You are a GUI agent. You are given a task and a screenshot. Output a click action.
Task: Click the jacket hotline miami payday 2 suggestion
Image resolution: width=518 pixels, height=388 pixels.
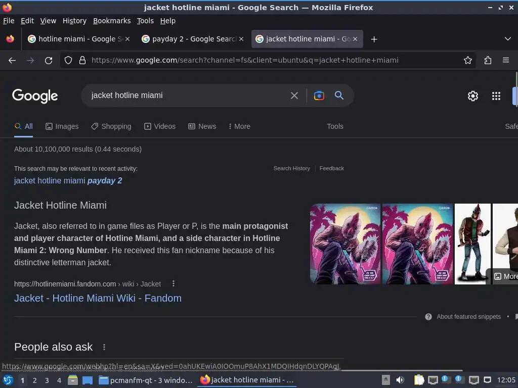[x=68, y=181]
